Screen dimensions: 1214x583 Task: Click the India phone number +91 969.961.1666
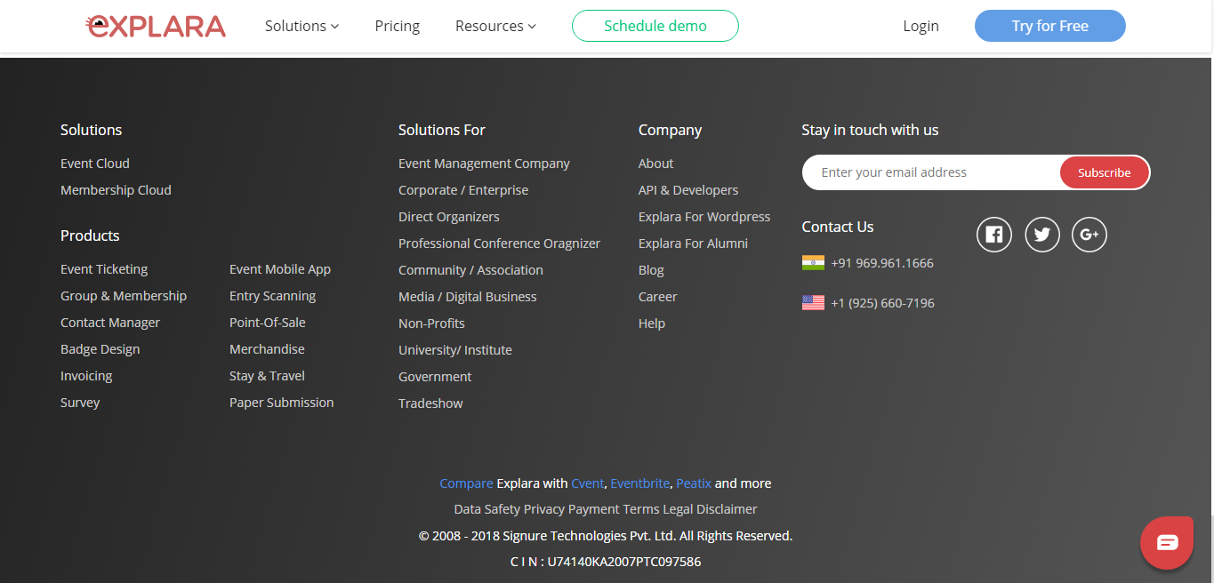click(882, 263)
